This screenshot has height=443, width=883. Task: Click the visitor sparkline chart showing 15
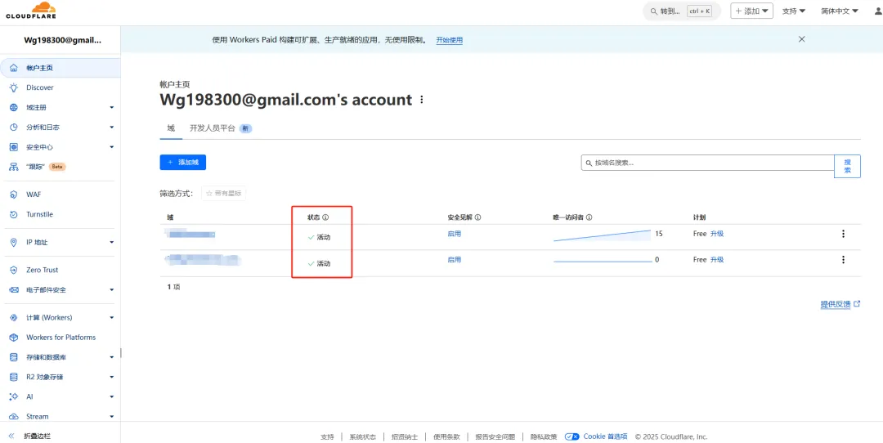click(x=602, y=235)
